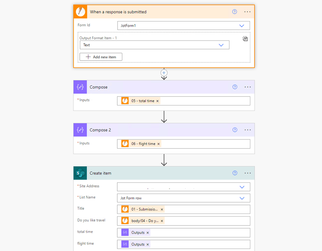Viewport: 322px width, 251px height.
Task: Remove Outputs token from flight time field
Action: (x=148, y=245)
